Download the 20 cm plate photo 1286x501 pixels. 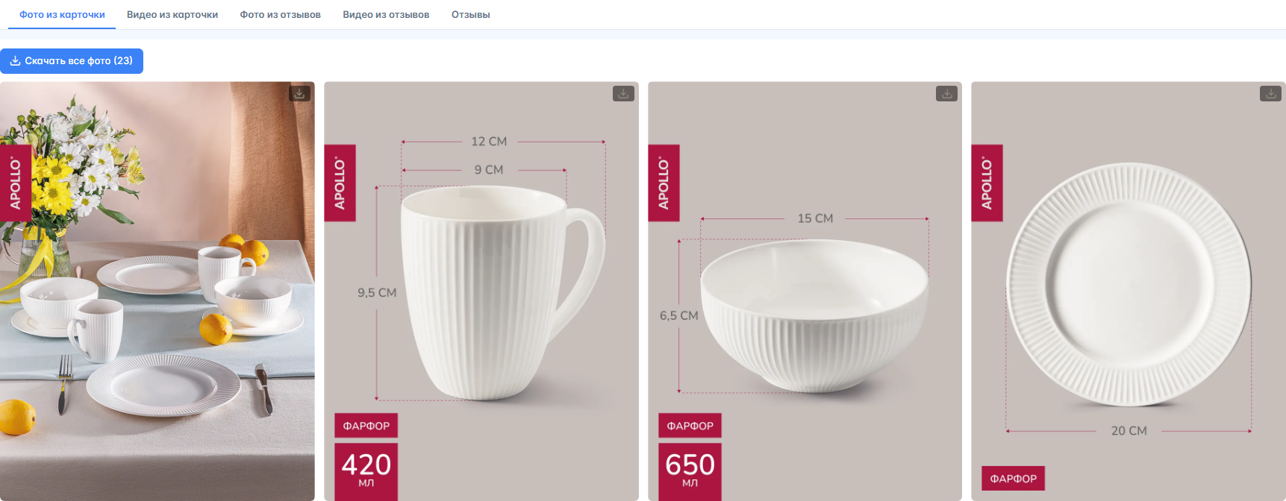click(x=1270, y=93)
